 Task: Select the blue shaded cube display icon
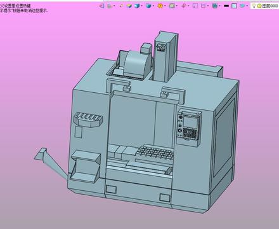137,6
